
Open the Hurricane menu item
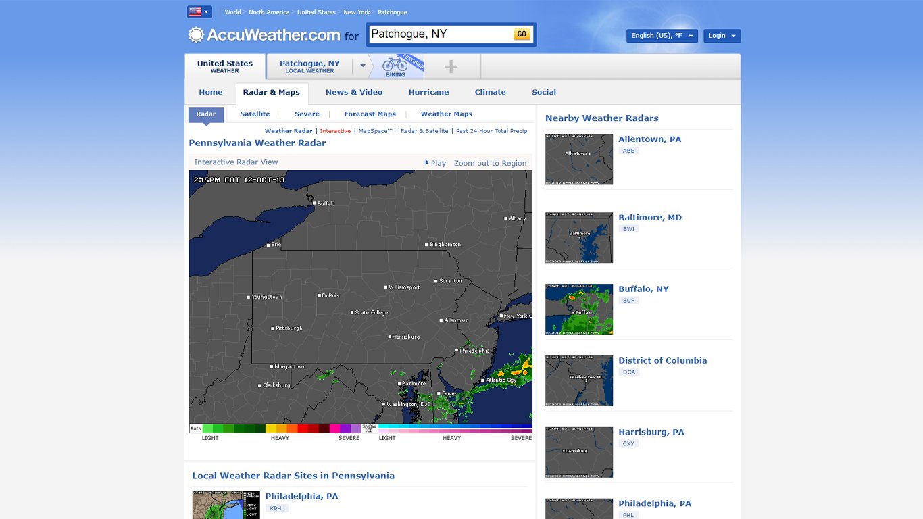(428, 92)
